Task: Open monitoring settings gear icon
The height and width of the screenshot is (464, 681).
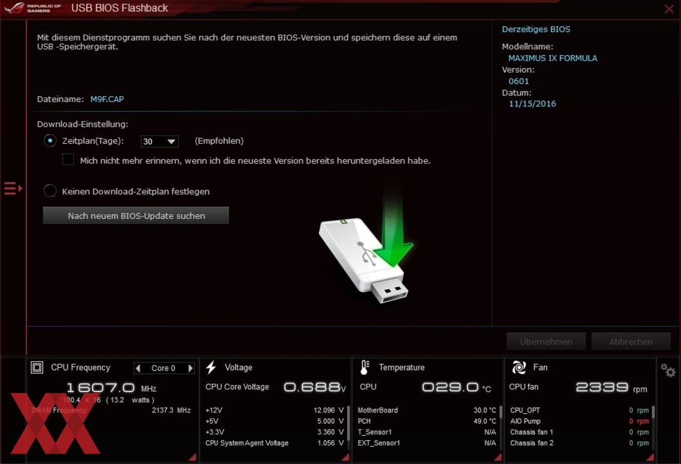Action: coord(668,370)
